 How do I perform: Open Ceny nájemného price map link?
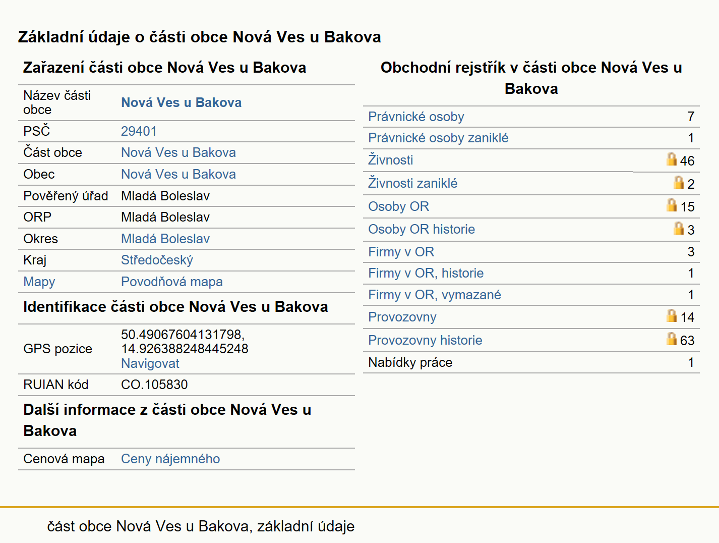tap(170, 459)
